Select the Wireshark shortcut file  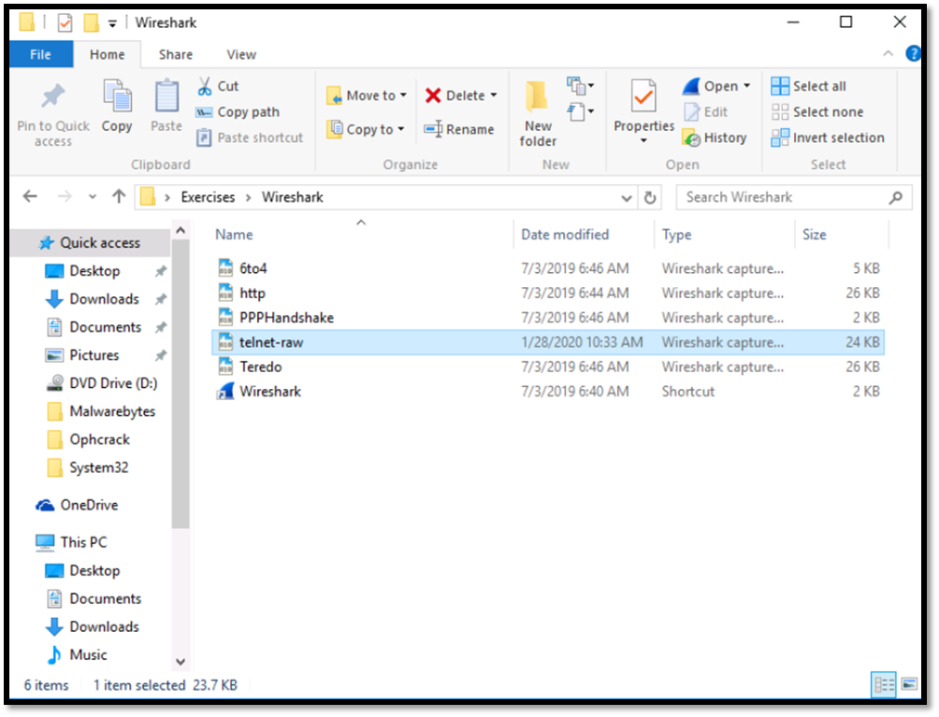(548, 392)
